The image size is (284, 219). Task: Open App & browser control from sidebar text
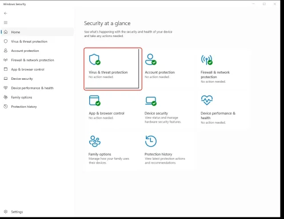[27, 70]
